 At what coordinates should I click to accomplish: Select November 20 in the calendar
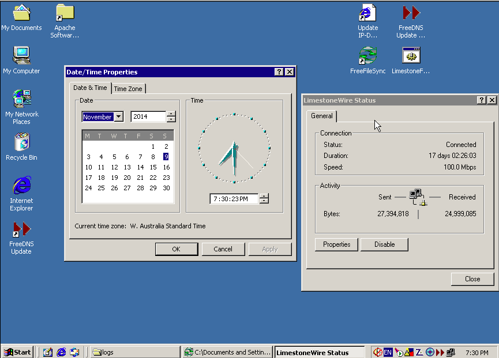click(x=127, y=178)
